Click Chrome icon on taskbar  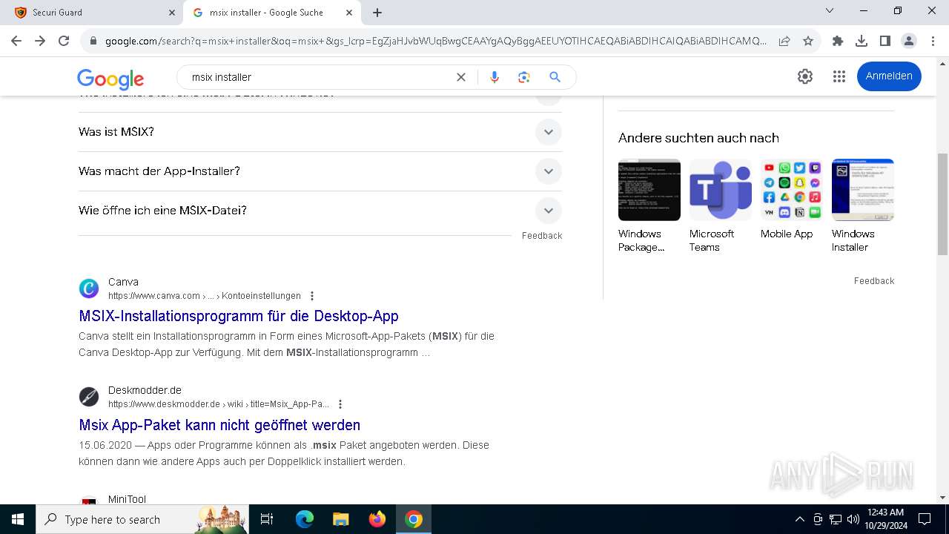click(413, 519)
